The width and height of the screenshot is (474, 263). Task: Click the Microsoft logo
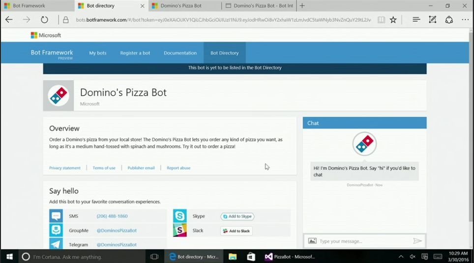click(x=46, y=35)
